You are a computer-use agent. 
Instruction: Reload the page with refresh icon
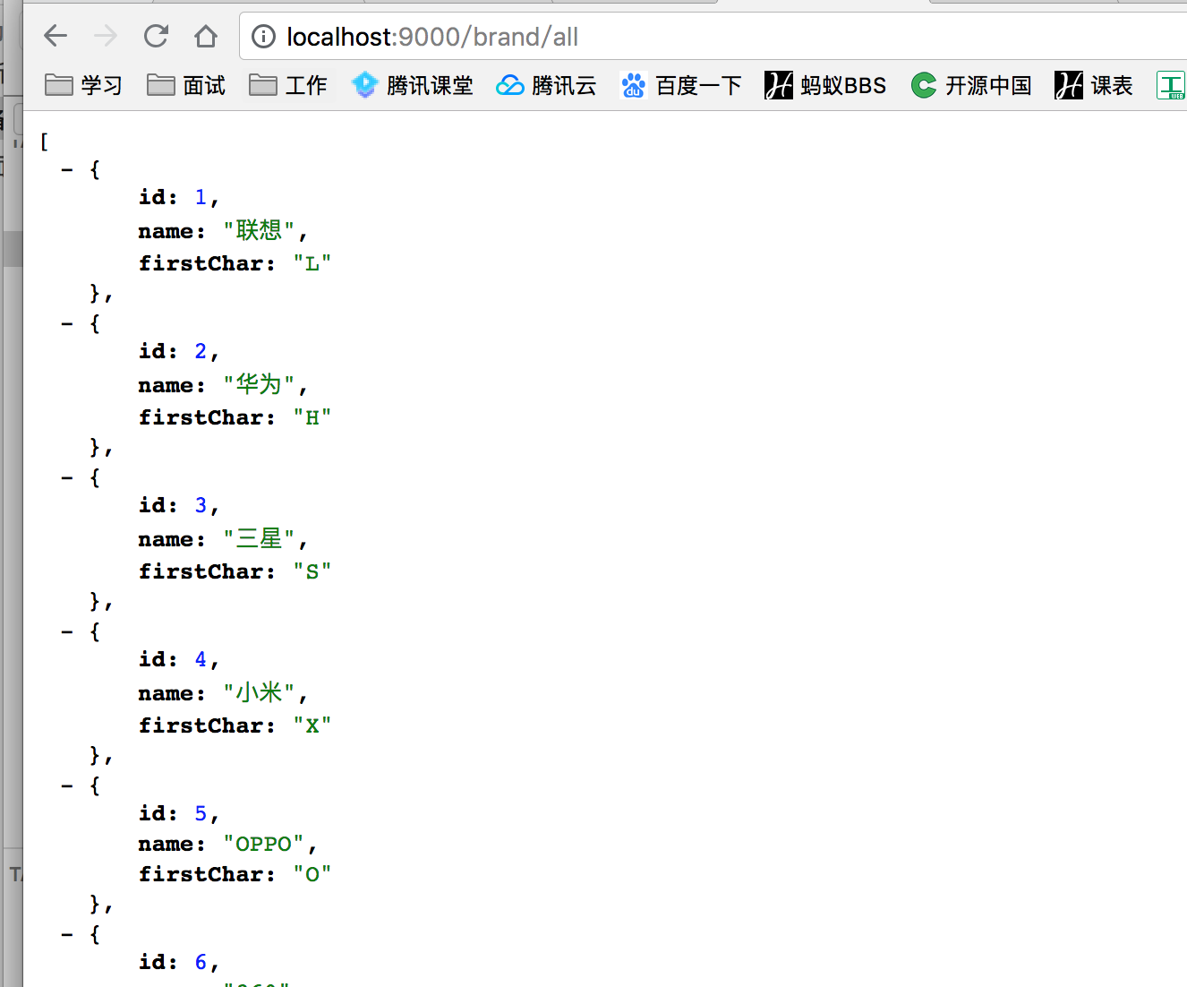[156, 36]
